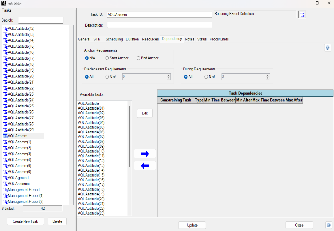
Task: Select the Start Anchor radio button
Action: coord(107,58)
